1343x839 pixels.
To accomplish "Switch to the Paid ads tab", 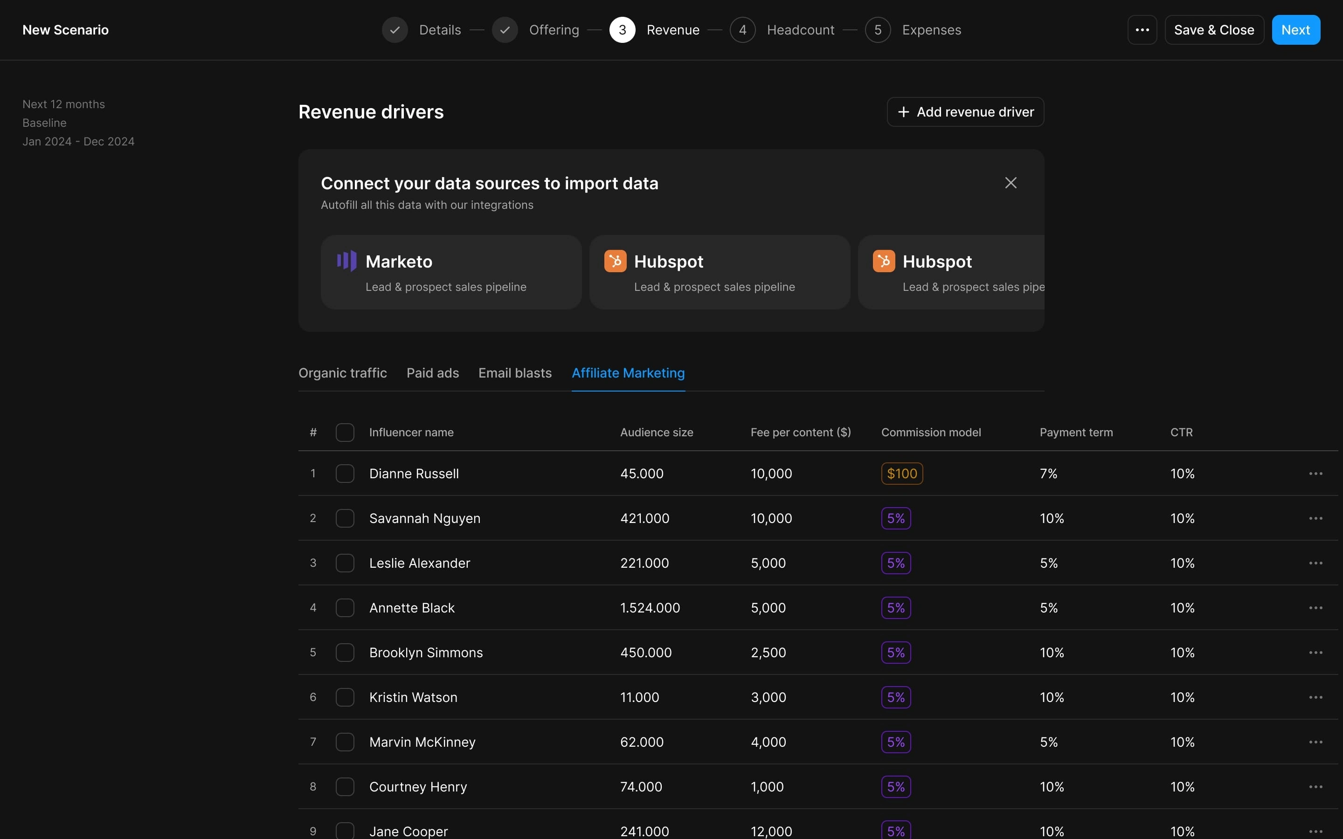I will click(432, 372).
